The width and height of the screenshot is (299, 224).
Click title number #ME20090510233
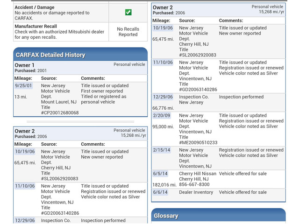pos(198,143)
